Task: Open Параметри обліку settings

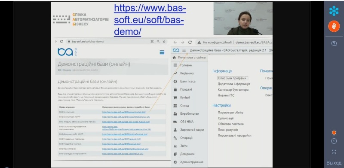Action: (x=230, y=113)
